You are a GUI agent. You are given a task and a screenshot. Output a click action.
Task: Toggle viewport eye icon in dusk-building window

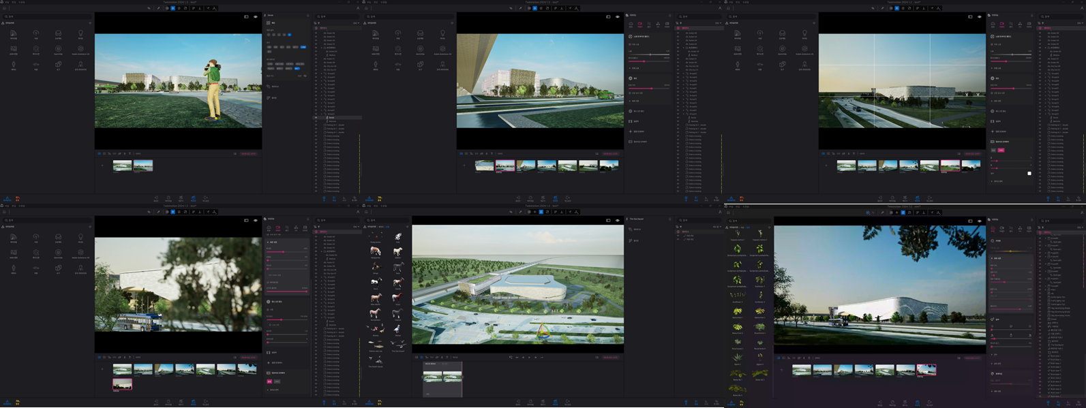coord(980,221)
